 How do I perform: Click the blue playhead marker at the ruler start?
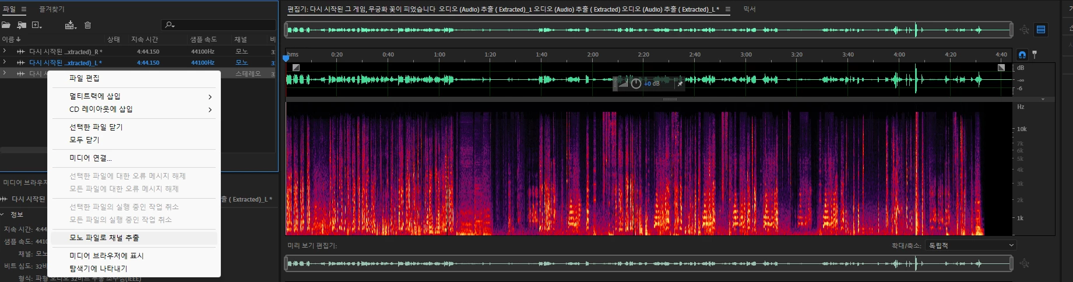pyautogui.click(x=286, y=58)
